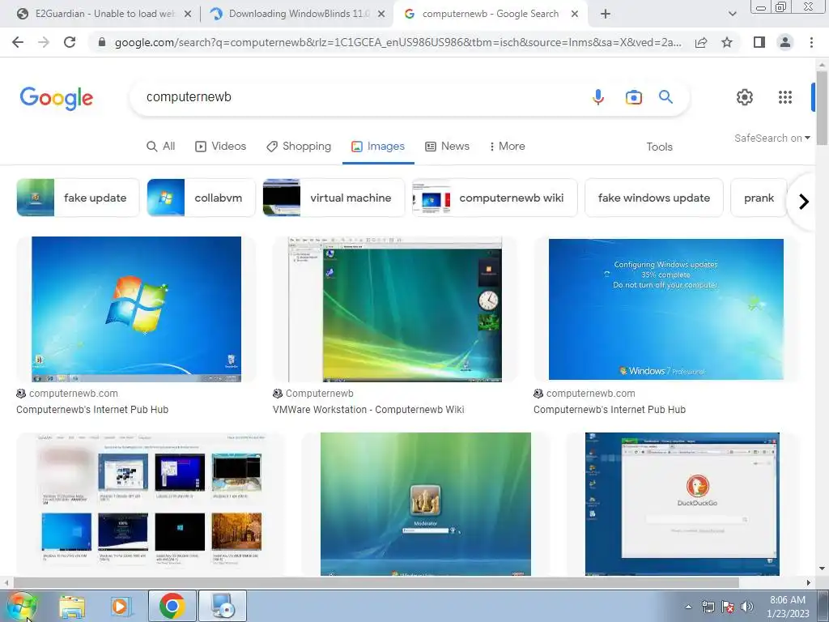This screenshot has width=829, height=622.
Task: Switch to the All results tab
Action: pyautogui.click(x=161, y=147)
